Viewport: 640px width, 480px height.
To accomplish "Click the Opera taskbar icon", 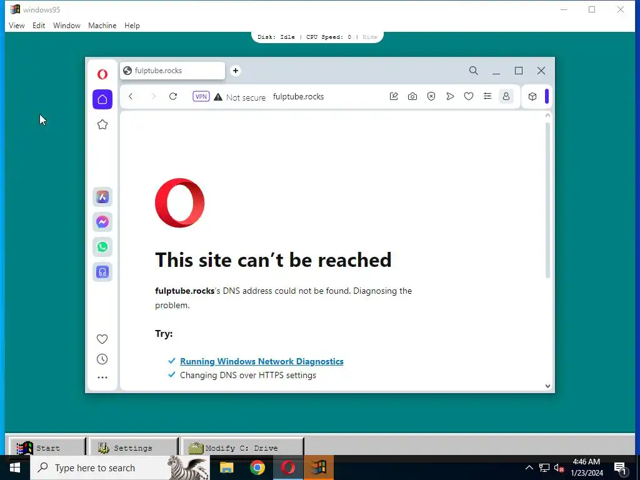I will point(287,467).
